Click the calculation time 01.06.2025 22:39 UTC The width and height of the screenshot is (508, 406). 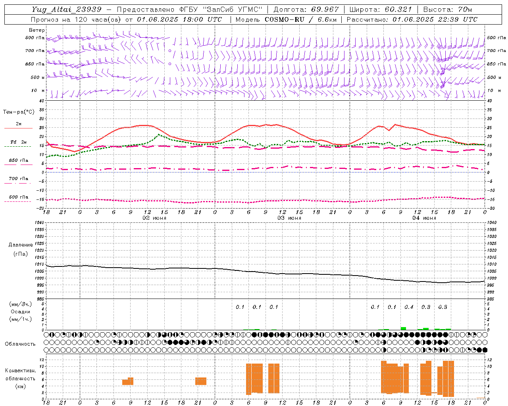435,19
